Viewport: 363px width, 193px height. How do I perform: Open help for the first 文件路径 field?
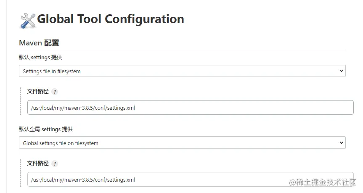click(55, 92)
